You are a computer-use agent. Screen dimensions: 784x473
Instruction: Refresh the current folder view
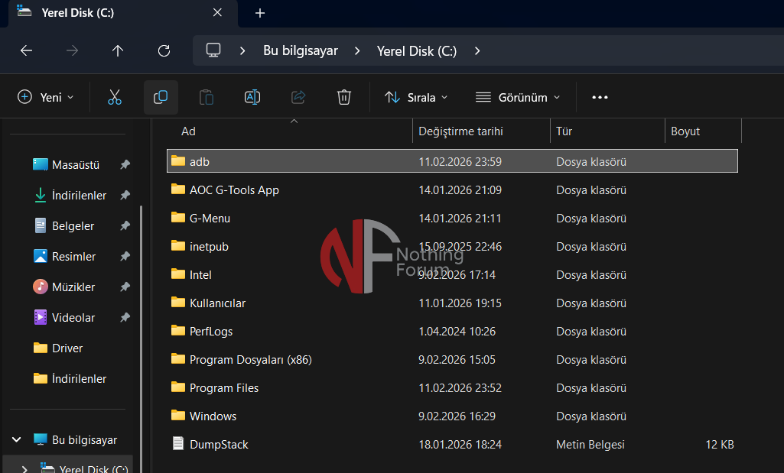[164, 50]
